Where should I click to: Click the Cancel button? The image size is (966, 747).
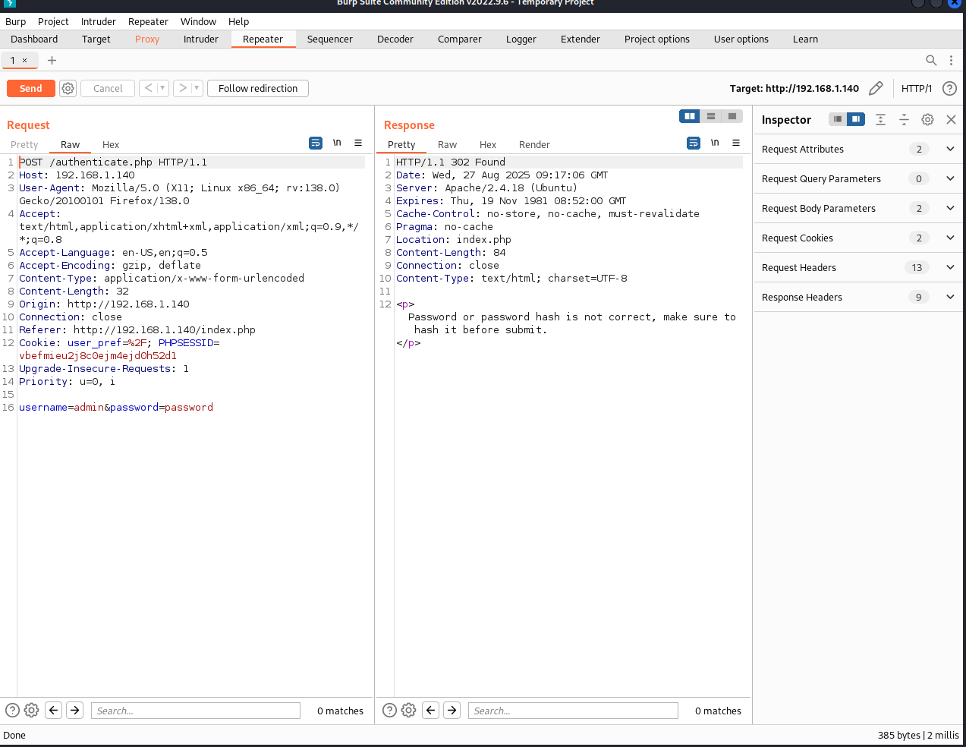[108, 89]
